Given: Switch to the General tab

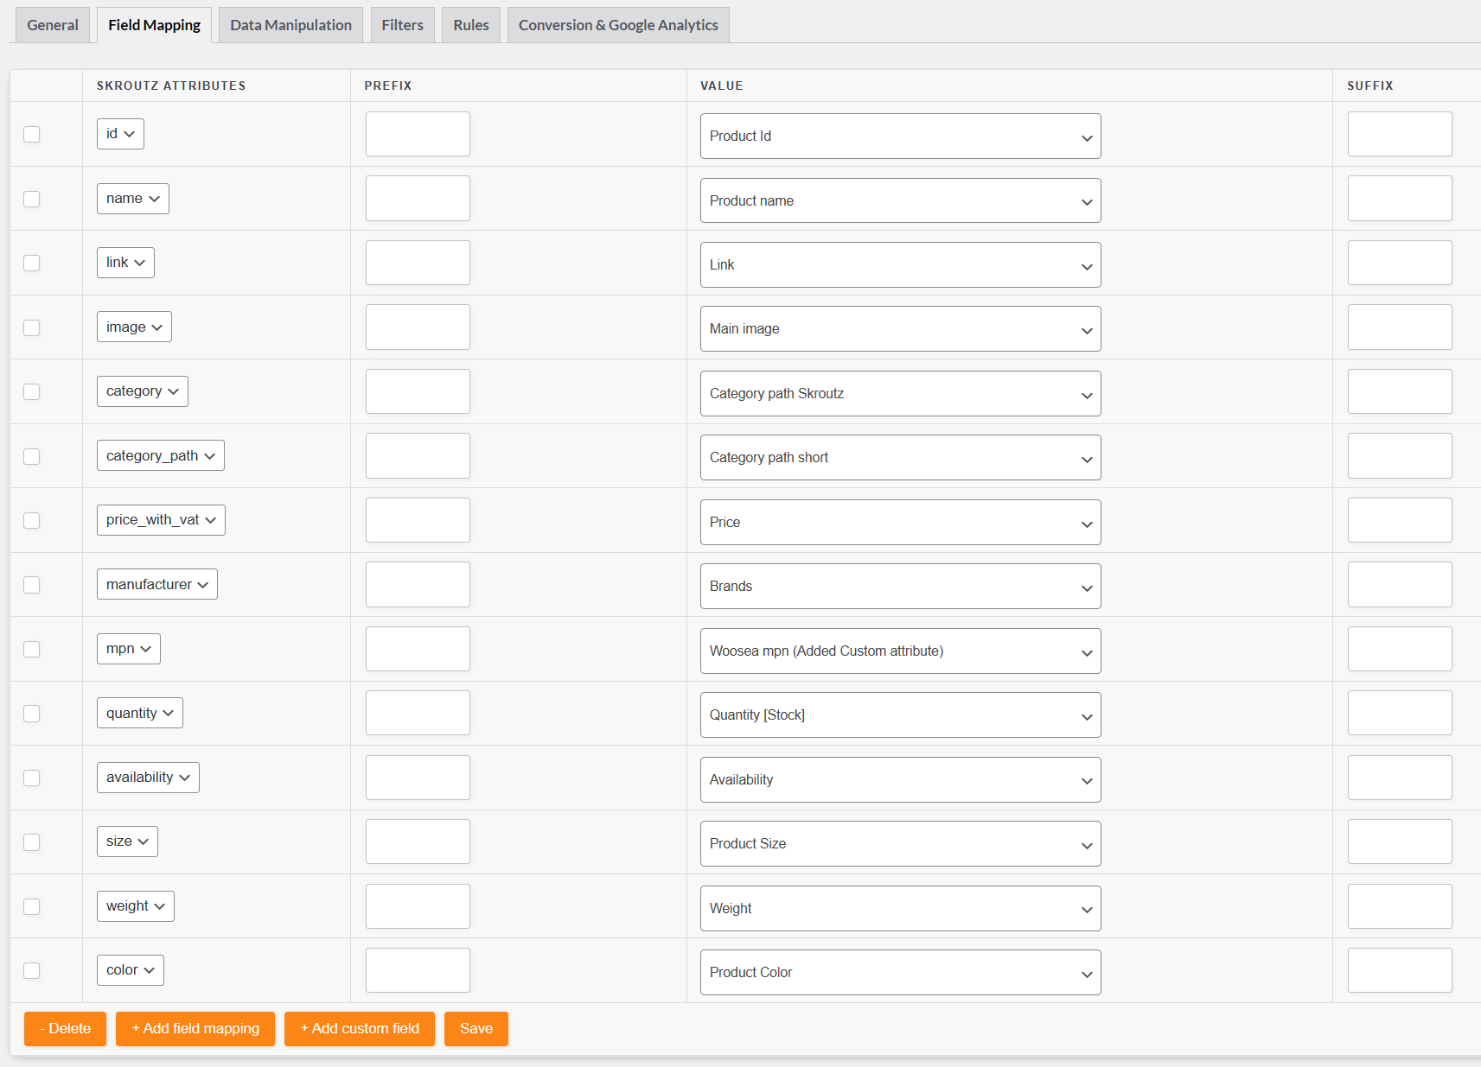Looking at the screenshot, I should coord(53,25).
